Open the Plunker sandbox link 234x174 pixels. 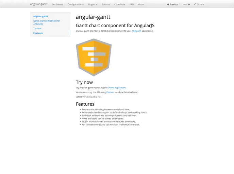tap(110, 92)
